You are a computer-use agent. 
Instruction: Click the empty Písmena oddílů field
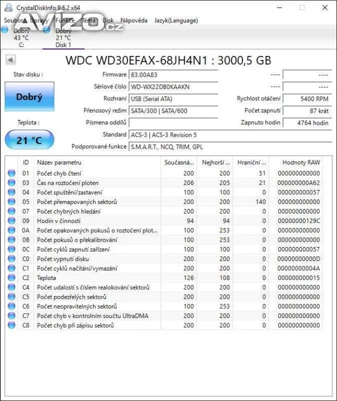point(173,123)
